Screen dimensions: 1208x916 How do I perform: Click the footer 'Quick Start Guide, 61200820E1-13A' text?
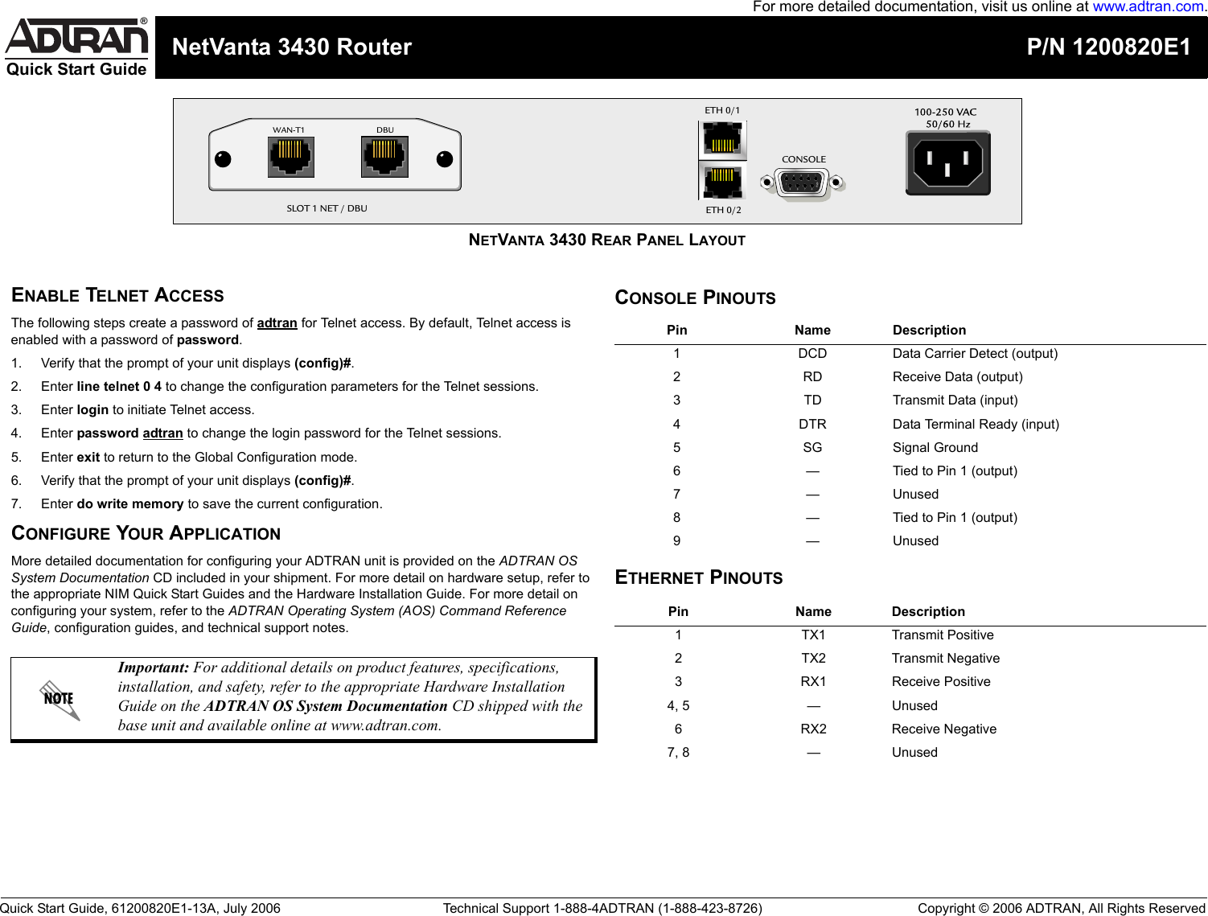click(x=109, y=909)
